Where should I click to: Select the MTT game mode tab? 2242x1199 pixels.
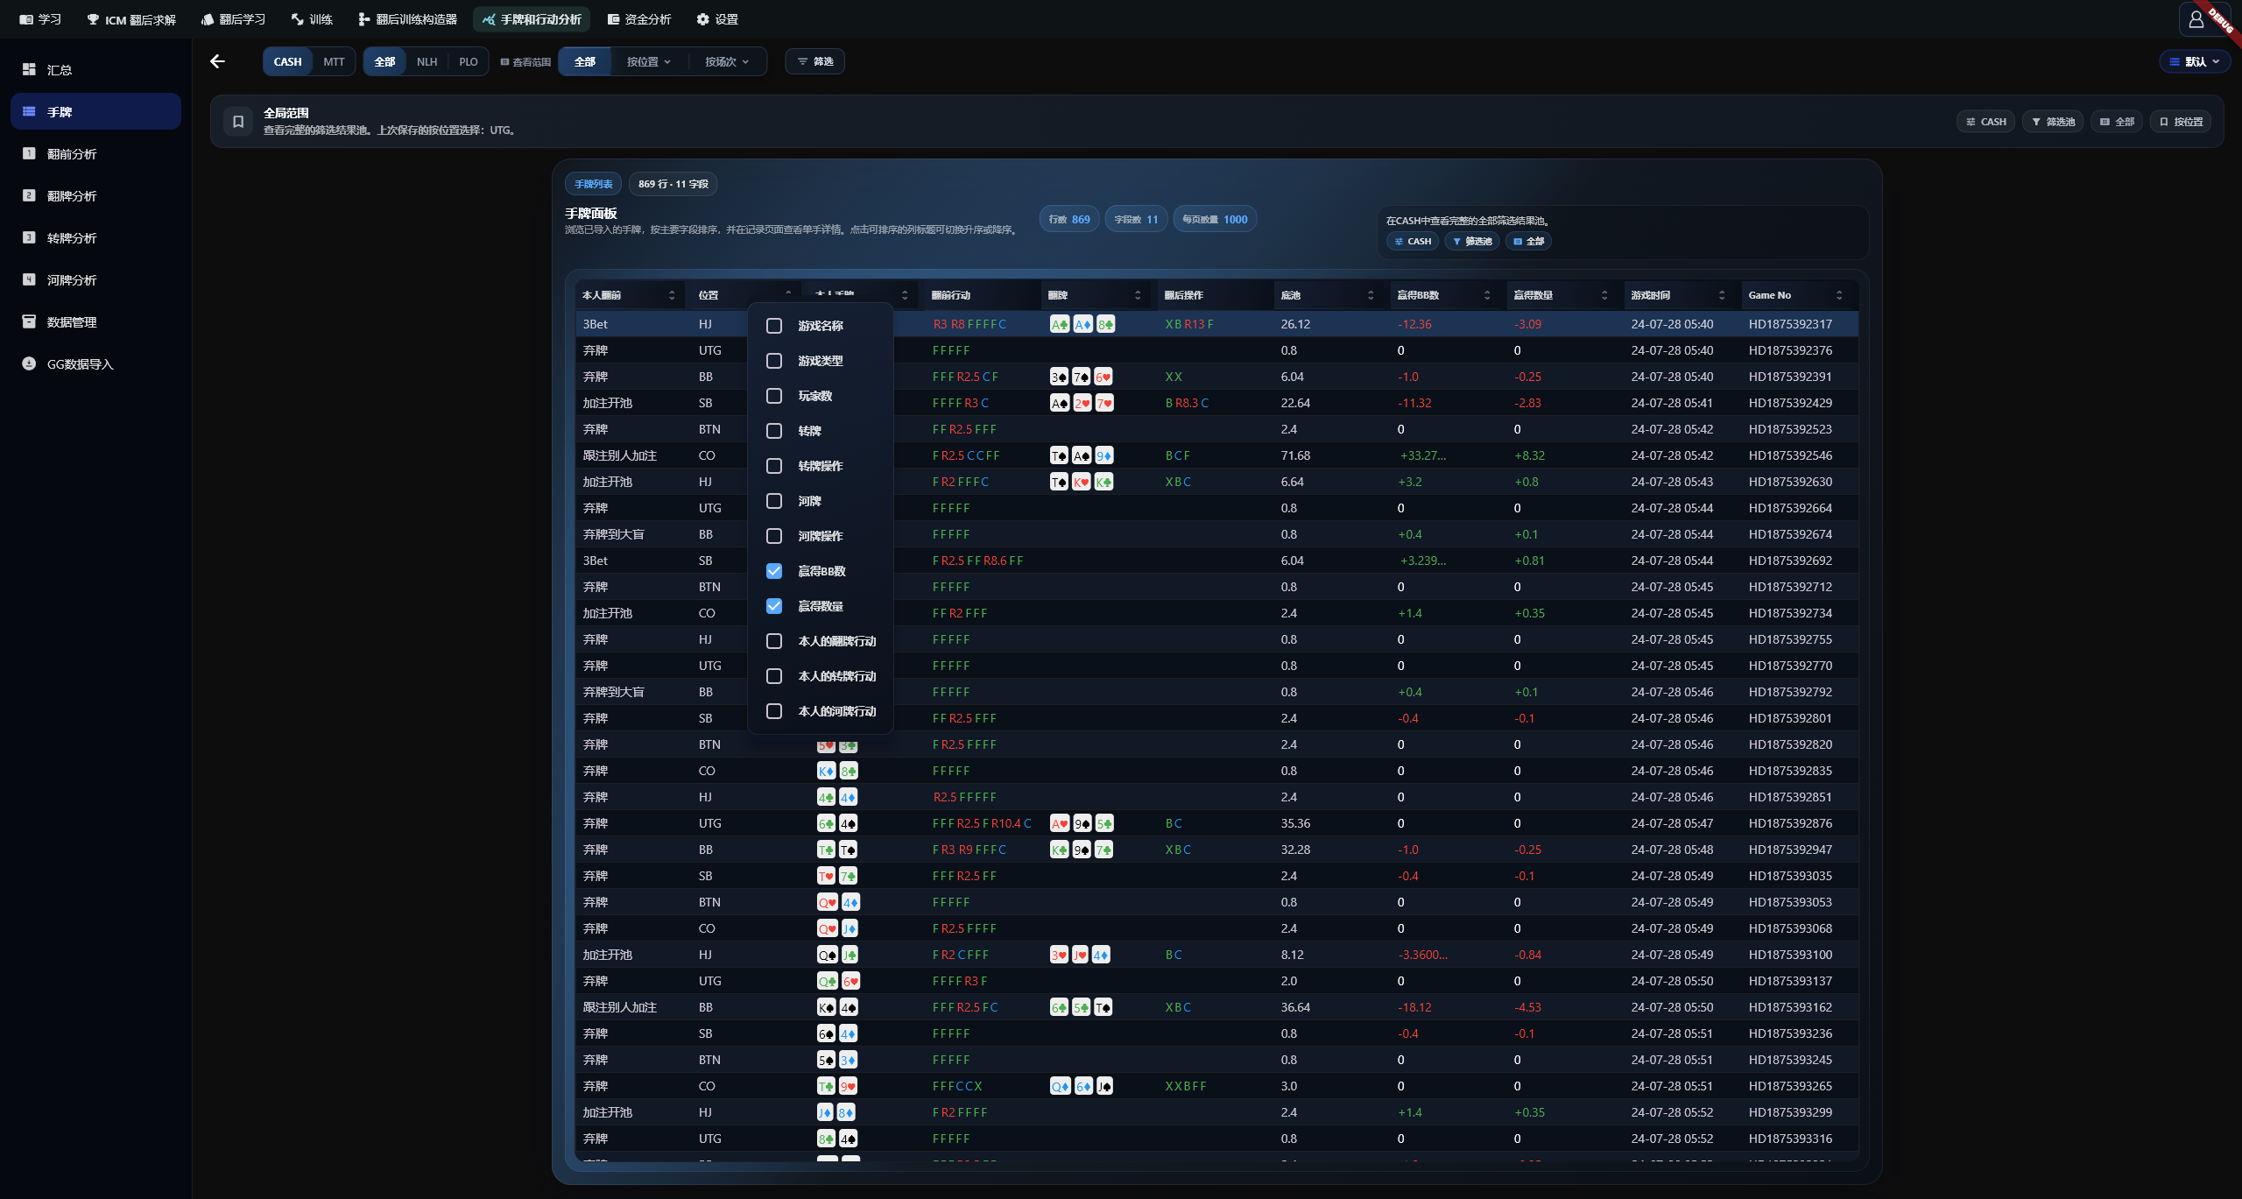click(334, 61)
